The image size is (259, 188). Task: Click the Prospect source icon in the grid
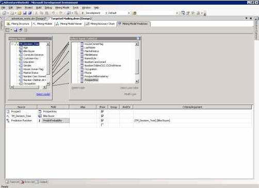tap(8, 112)
